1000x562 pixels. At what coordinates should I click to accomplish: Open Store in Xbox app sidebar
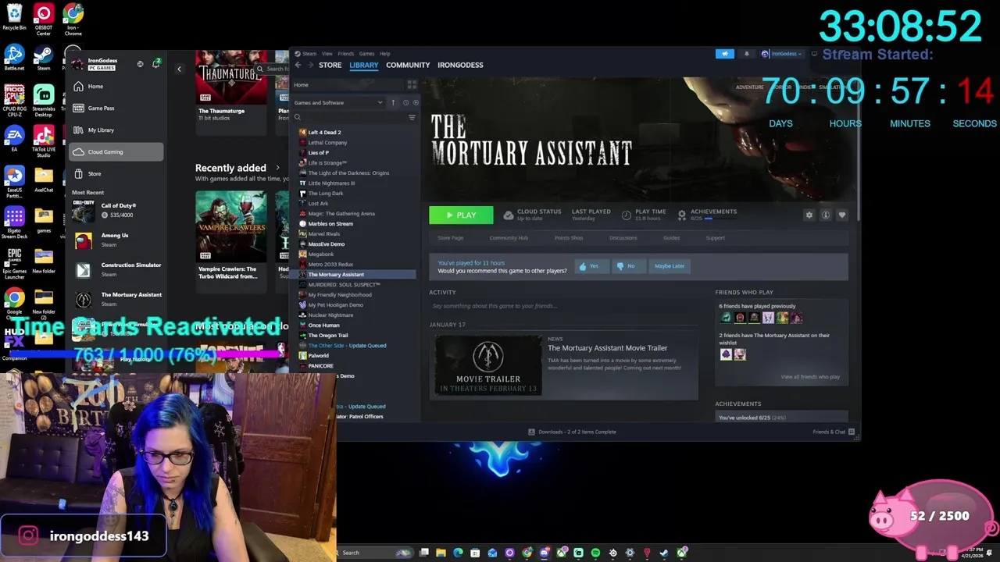tap(116, 174)
